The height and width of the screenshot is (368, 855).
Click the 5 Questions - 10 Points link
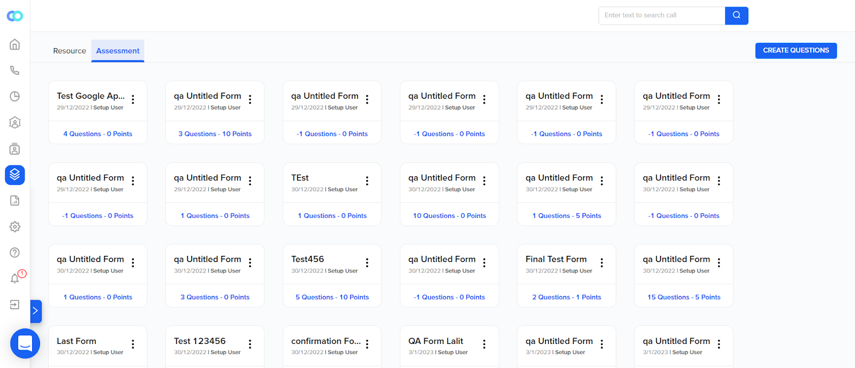tap(332, 297)
